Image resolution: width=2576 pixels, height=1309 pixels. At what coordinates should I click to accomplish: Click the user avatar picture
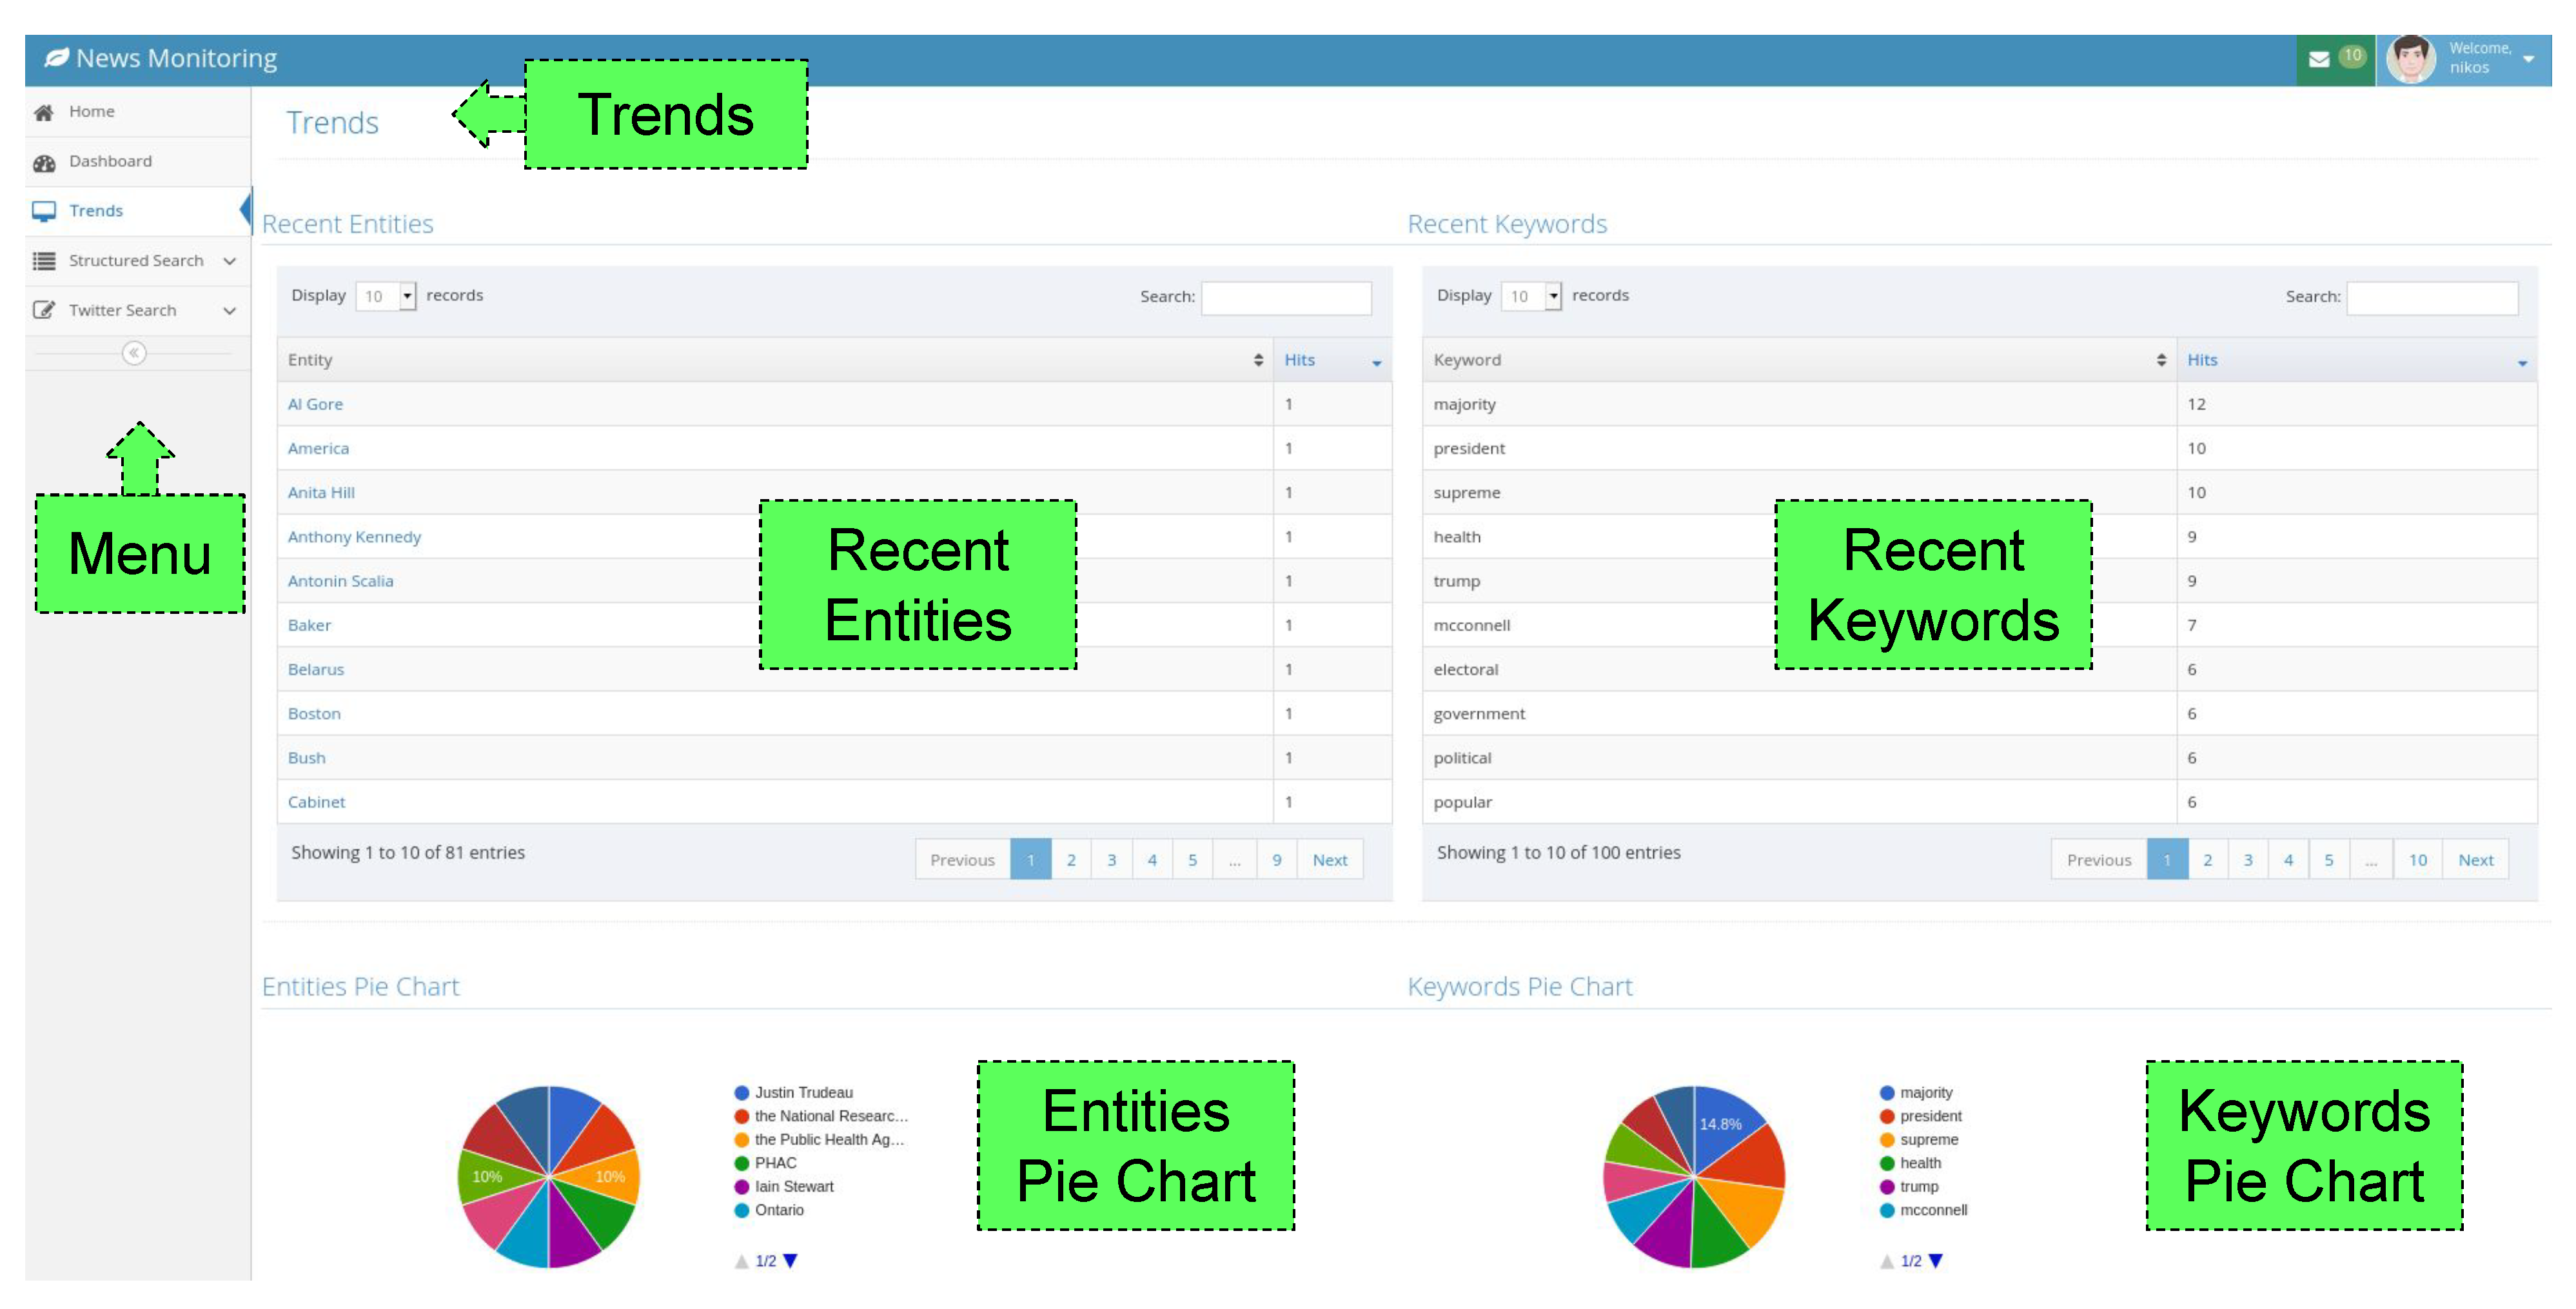[2410, 59]
